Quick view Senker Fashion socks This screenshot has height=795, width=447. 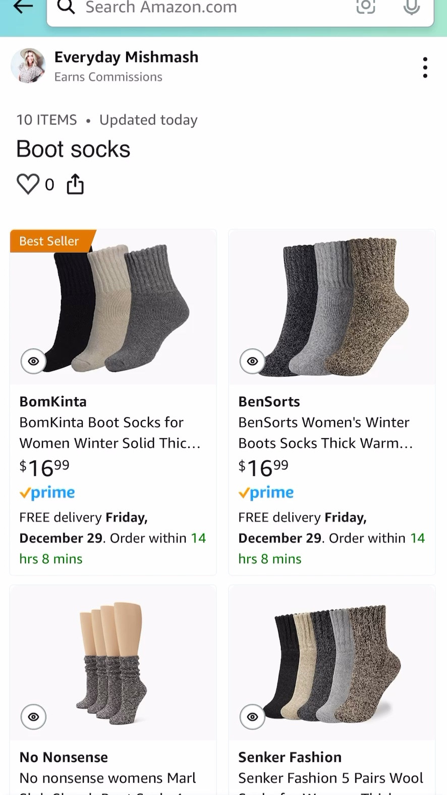coord(252,717)
